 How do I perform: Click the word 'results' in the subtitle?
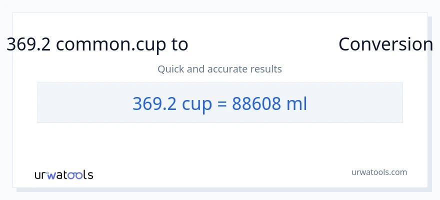point(266,69)
